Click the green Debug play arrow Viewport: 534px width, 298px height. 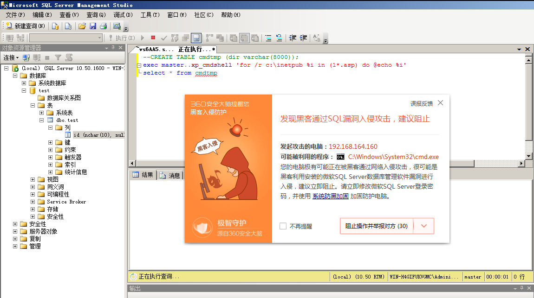(143, 38)
